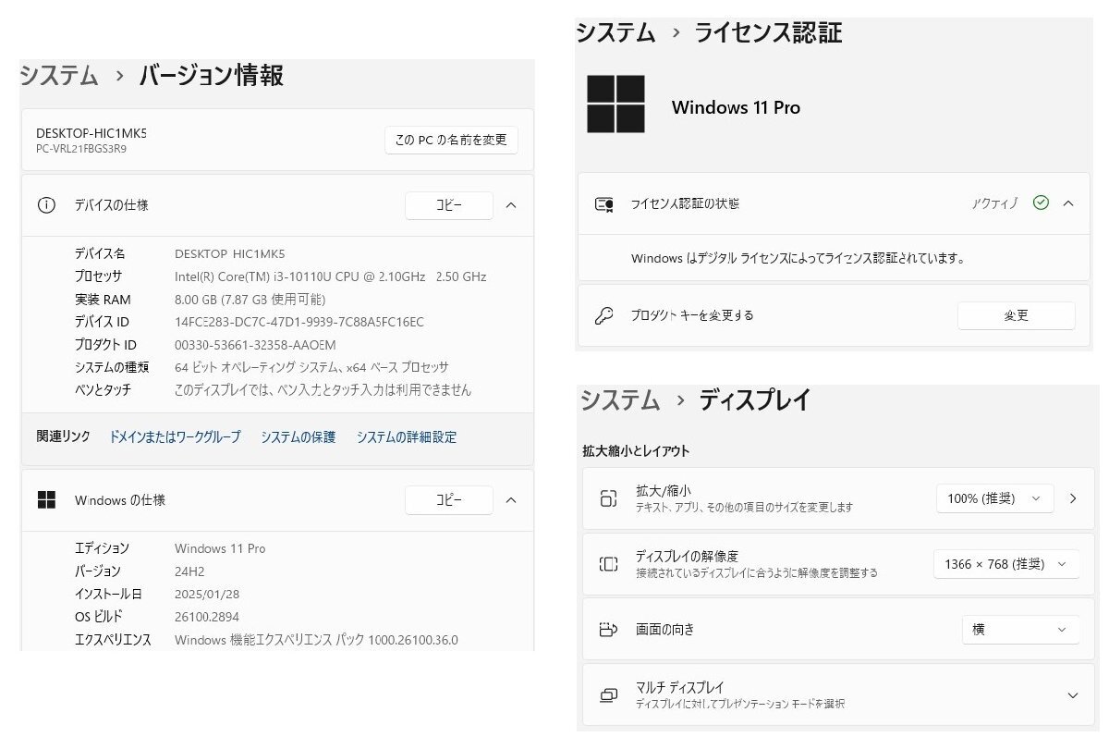Open ドメインまたはワークグループ link
1109x737 pixels.
tap(175, 436)
